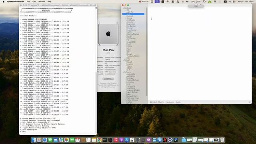Screen dimensions: 256x144
Task: Open volume control in menu bar
Action: point(188,2)
